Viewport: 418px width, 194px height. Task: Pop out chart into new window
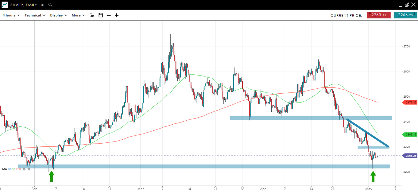(407, 5)
